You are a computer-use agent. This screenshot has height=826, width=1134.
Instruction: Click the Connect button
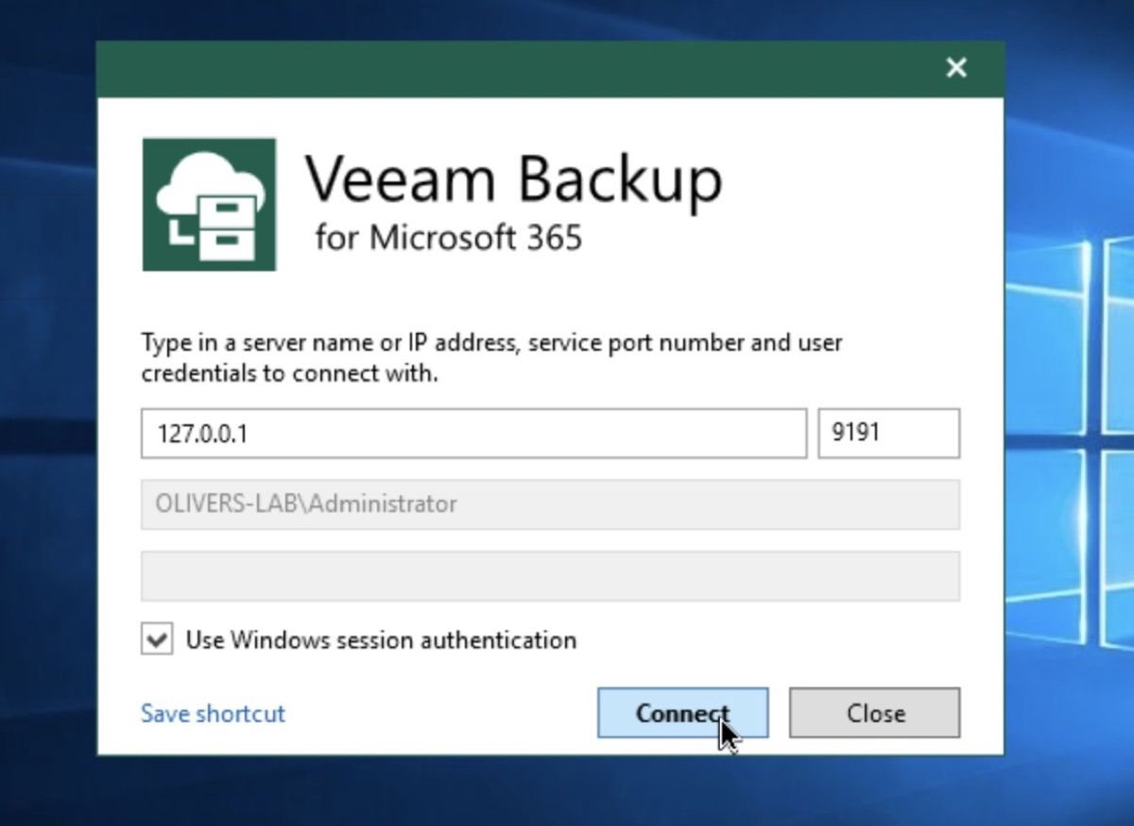[x=682, y=713]
